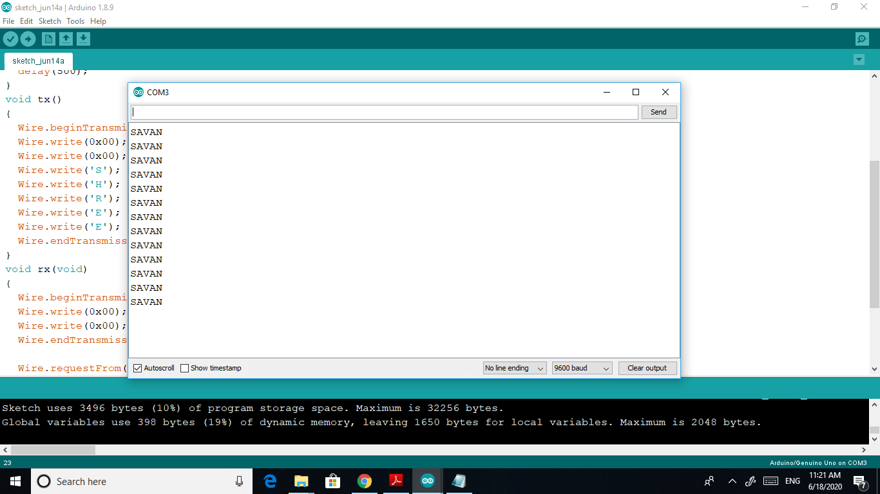Expand the No line ending dropdown
Screen dimensions: 880x494
pos(515,368)
